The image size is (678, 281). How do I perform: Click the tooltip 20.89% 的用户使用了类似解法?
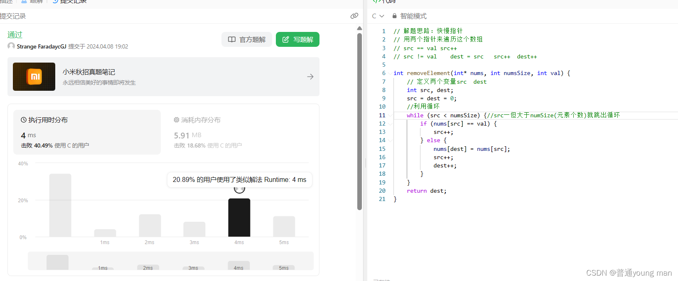[x=240, y=179]
